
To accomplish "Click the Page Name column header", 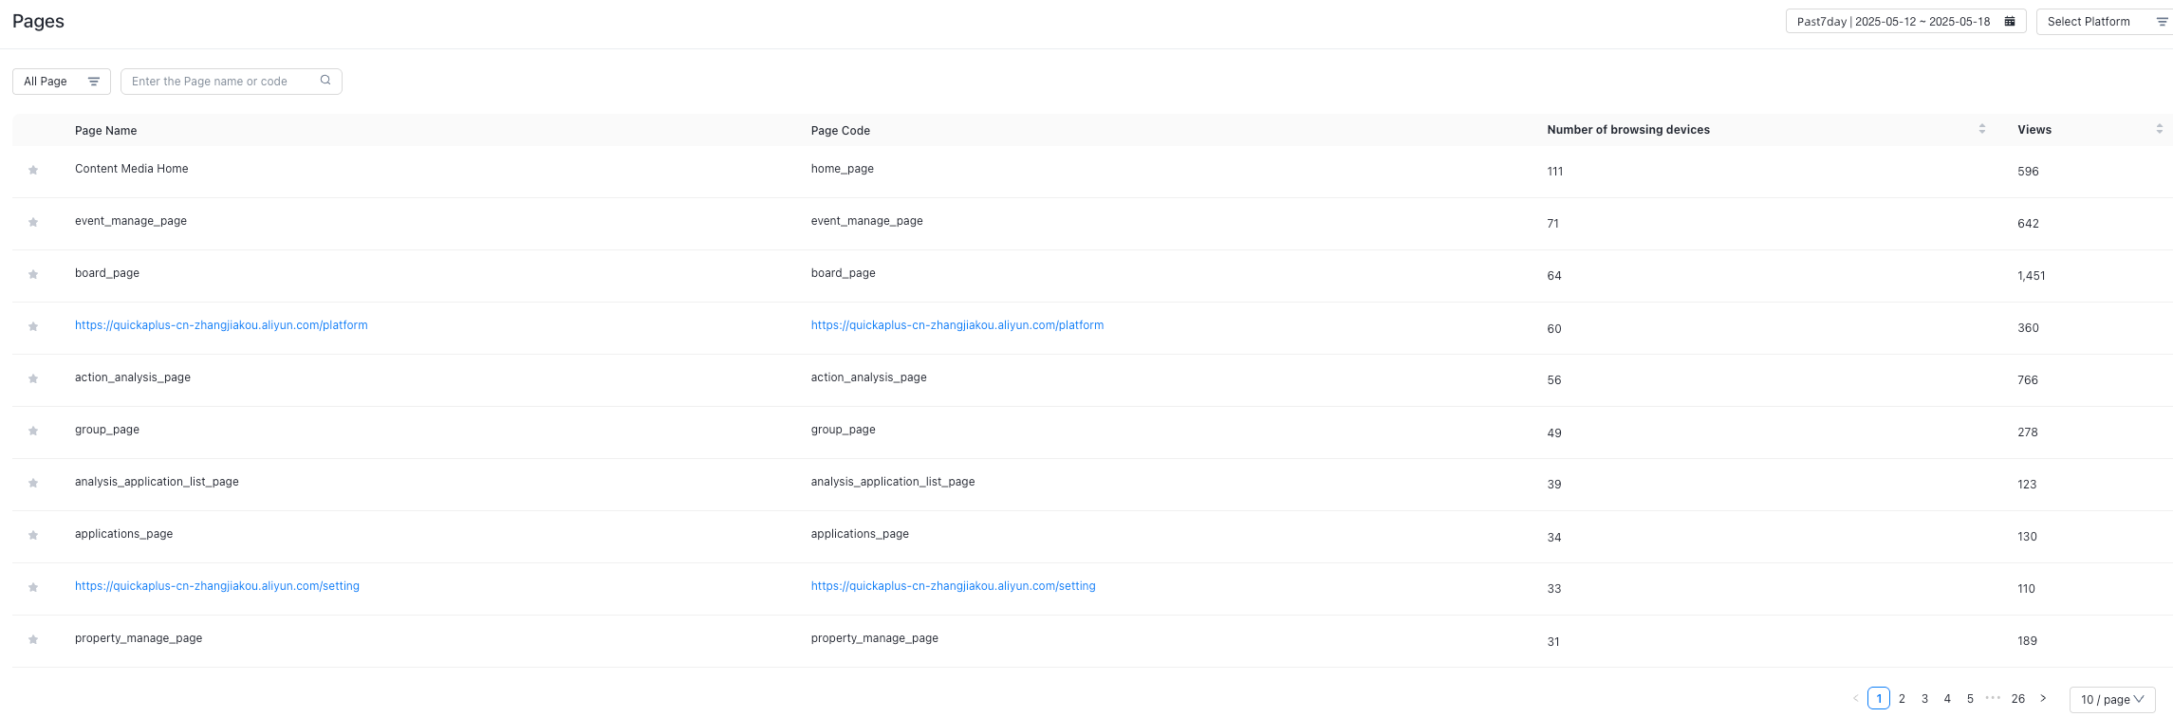I will pos(106,131).
